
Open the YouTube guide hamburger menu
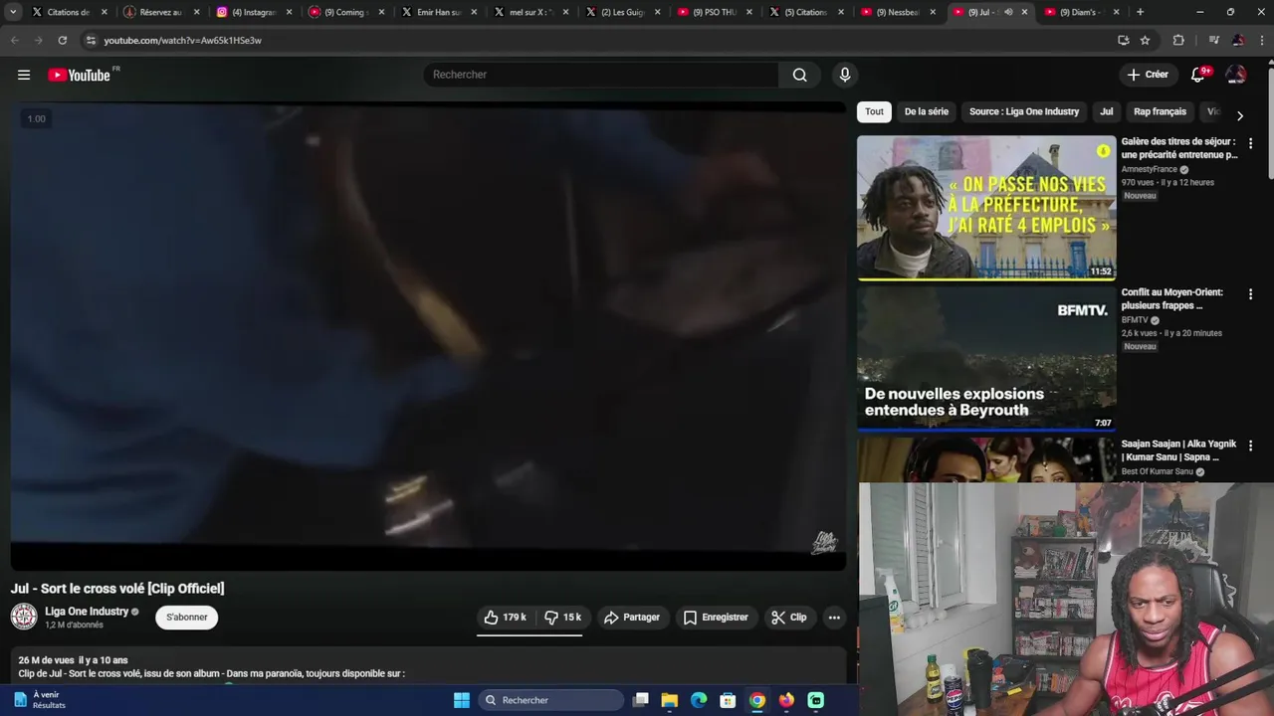click(x=24, y=75)
